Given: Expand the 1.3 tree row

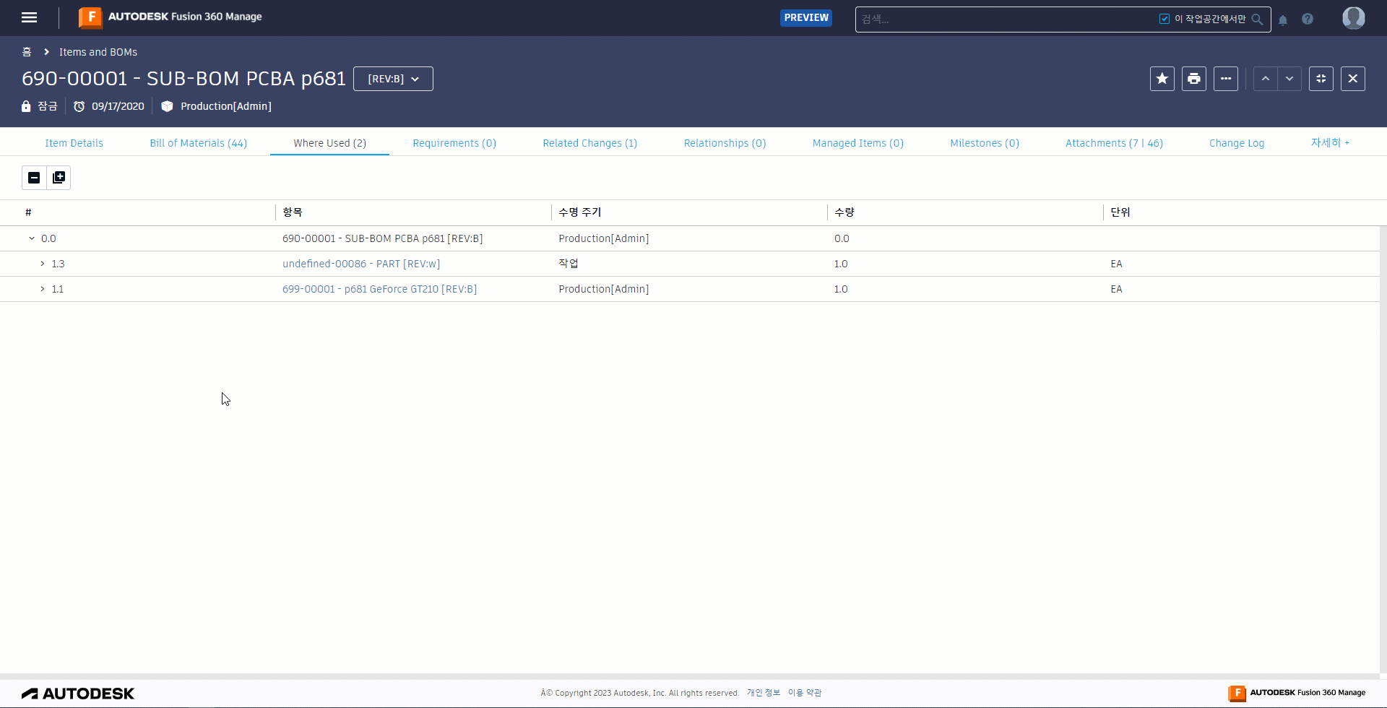Looking at the screenshot, I should click(43, 264).
